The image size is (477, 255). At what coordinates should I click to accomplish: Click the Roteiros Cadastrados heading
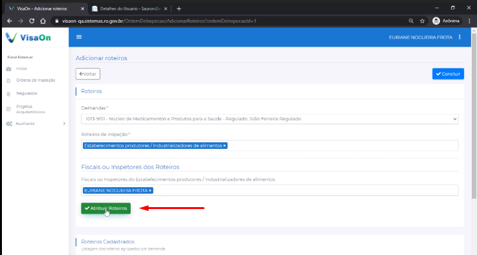[x=107, y=241]
